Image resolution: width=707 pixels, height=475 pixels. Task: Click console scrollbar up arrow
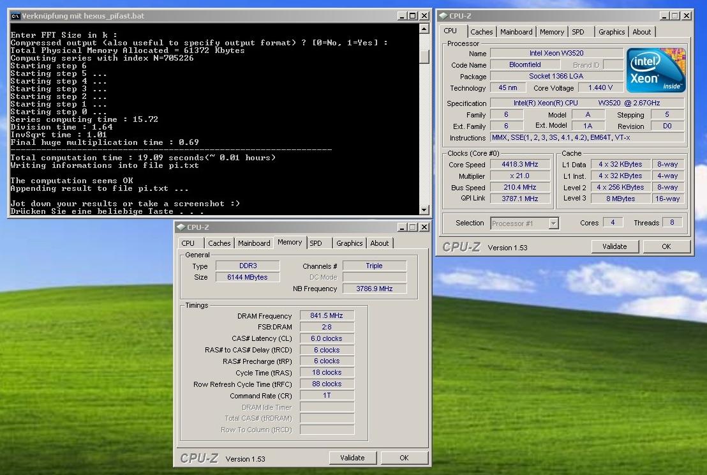pos(424,29)
